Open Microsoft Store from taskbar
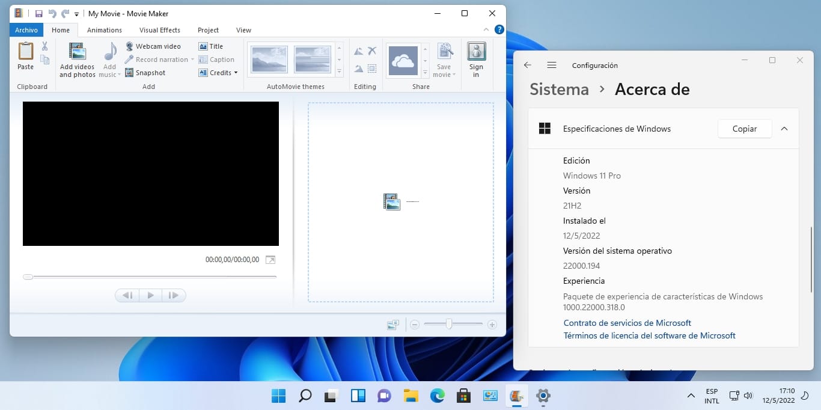 pyautogui.click(x=463, y=396)
